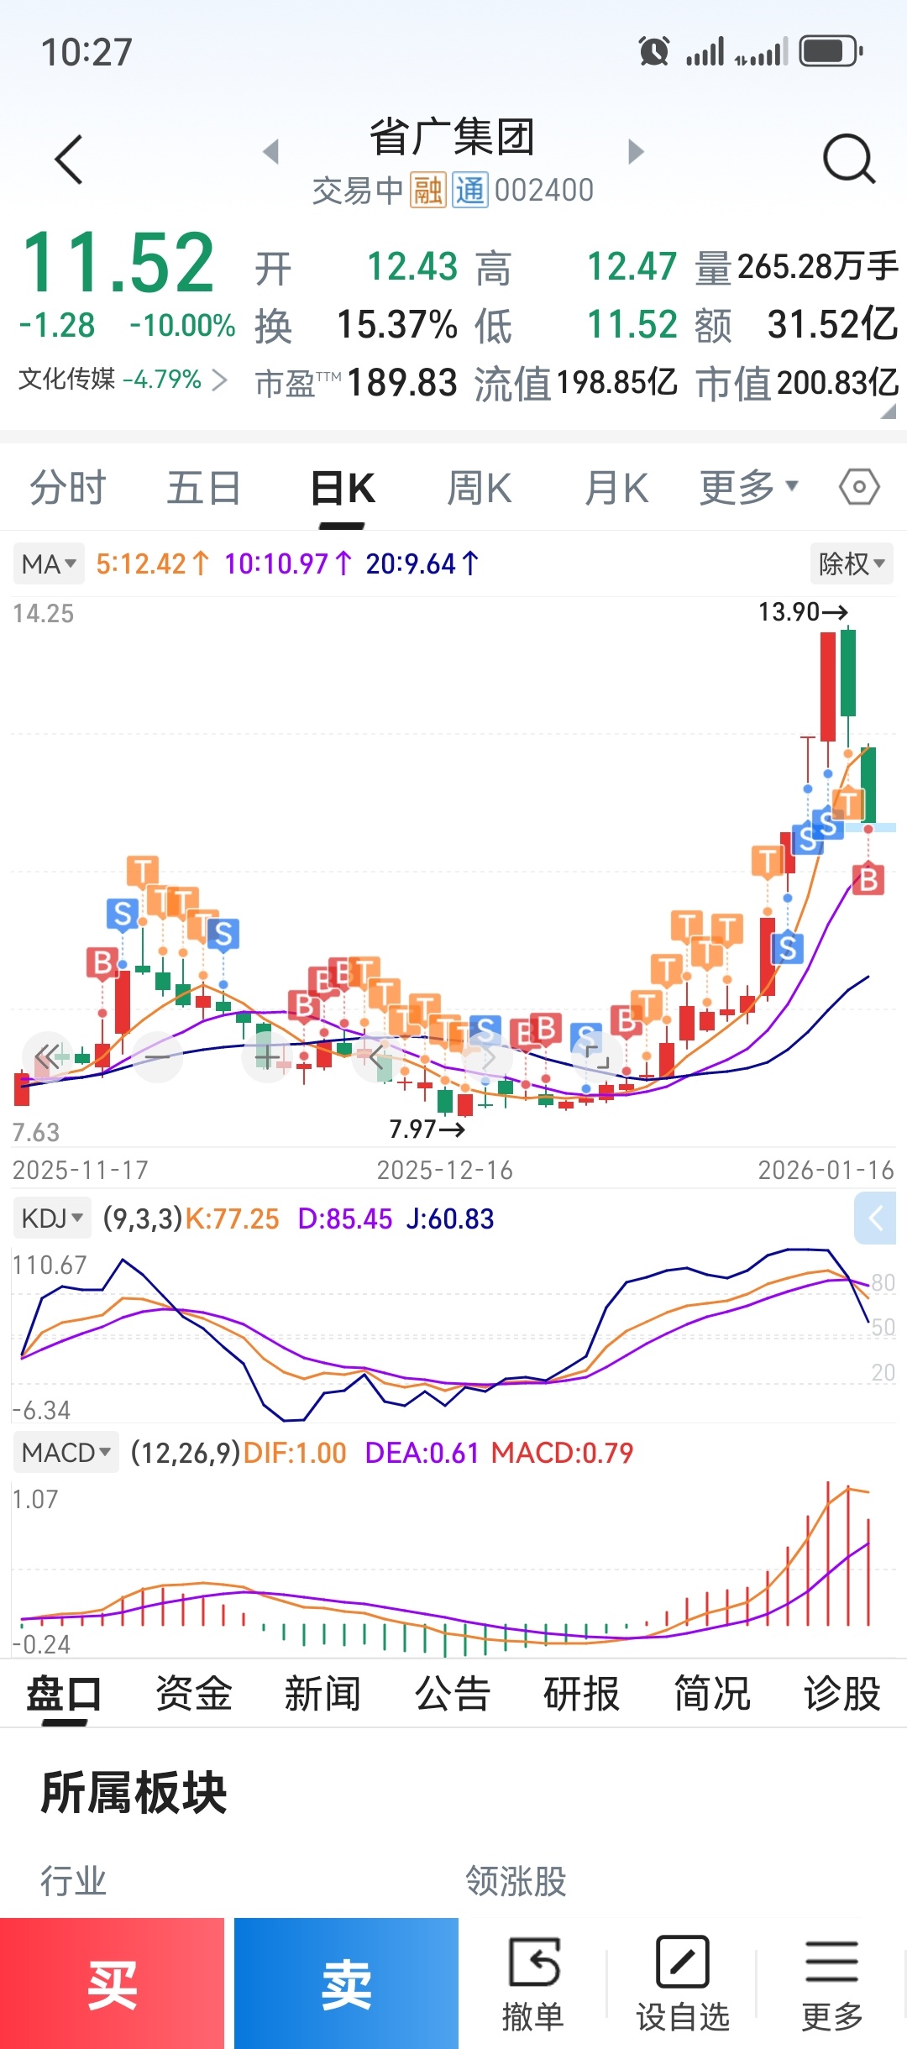Go to next stock with right triangle
This screenshot has height=2049, width=907.
636,152
